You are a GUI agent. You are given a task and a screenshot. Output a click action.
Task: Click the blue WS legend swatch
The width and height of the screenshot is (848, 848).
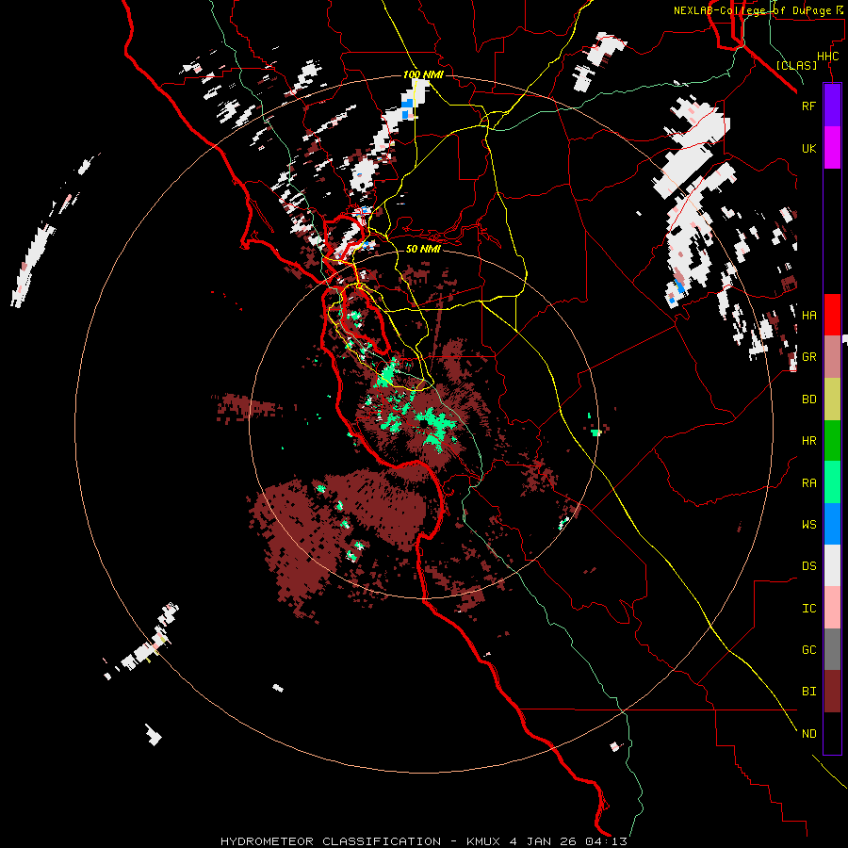point(832,524)
